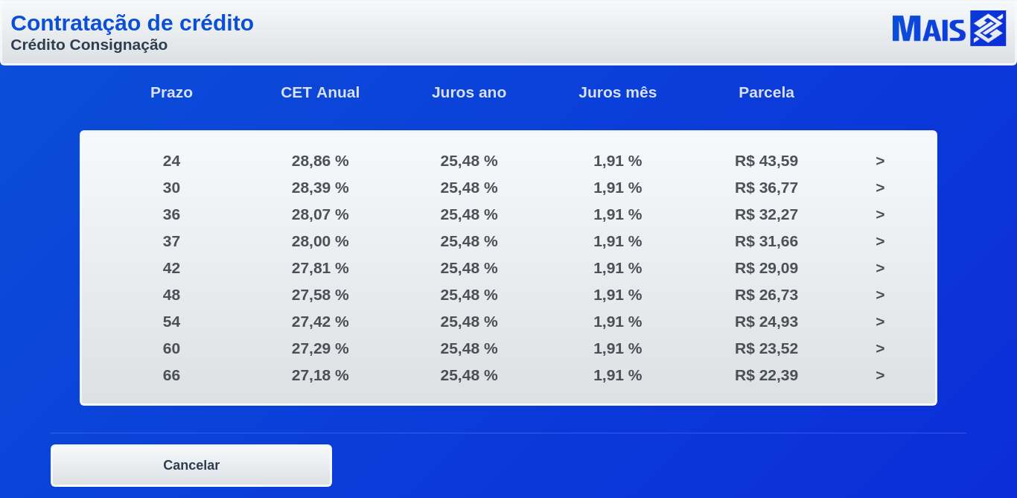Click the Prazo column header
The image size is (1017, 498).
pyautogui.click(x=171, y=92)
